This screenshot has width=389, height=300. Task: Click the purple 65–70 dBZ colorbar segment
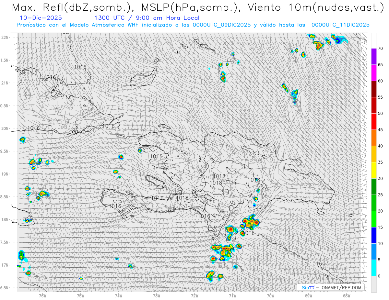click(374, 57)
